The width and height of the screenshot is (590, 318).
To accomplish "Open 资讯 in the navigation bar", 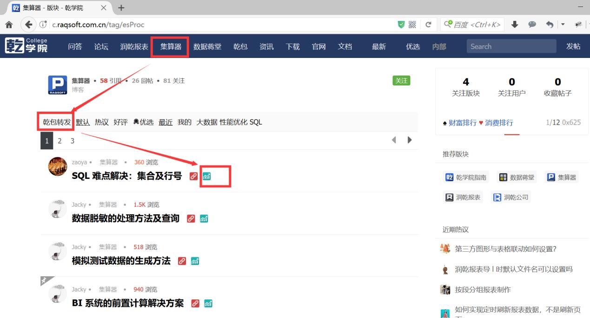I will pos(266,46).
